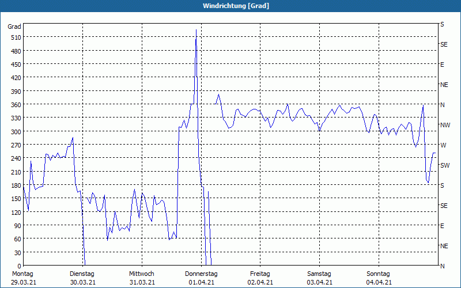Click the SW compass label on right axis
Screen dimensions: 461x288
[x=445, y=165]
